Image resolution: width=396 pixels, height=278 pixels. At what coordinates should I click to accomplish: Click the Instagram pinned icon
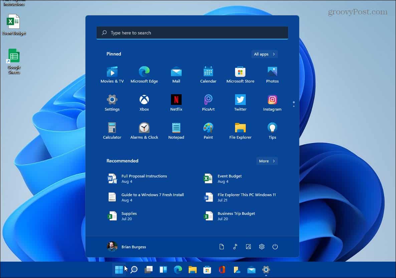point(272,100)
